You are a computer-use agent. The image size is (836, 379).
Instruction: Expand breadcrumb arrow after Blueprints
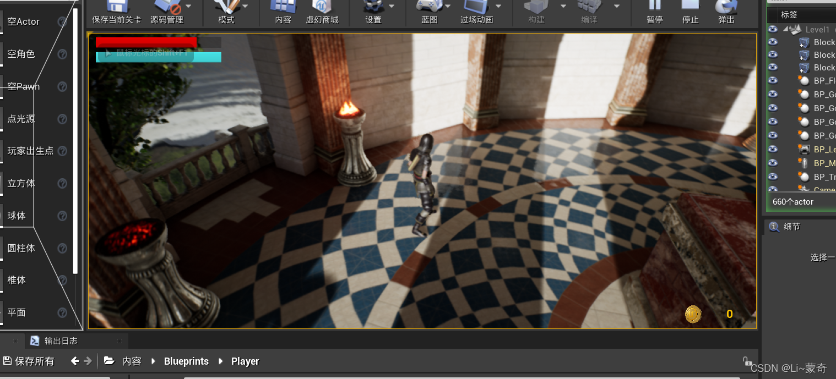click(x=220, y=361)
